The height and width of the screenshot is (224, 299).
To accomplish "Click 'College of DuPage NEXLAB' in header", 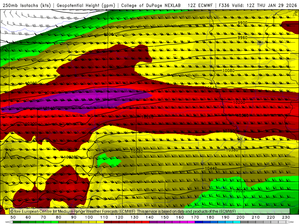I will (151, 5).
